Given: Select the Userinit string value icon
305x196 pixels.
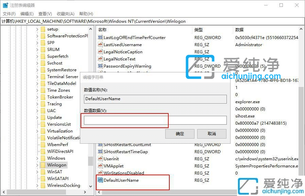Looking at the screenshot, I should (x=100, y=159).
